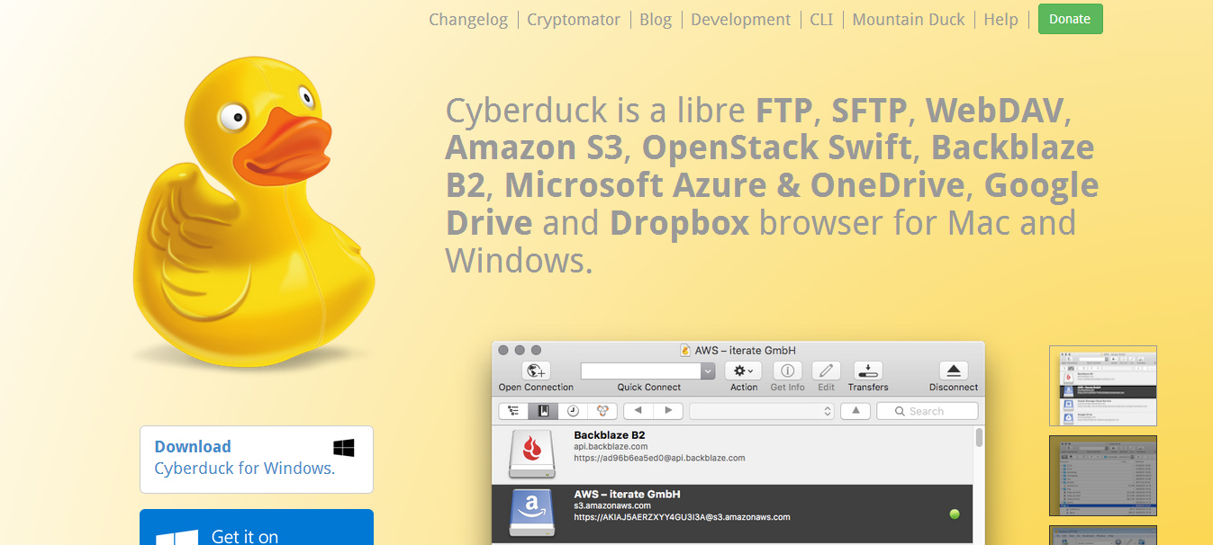Click the Windows logo in Download box
1213x545 pixels.
[343, 448]
